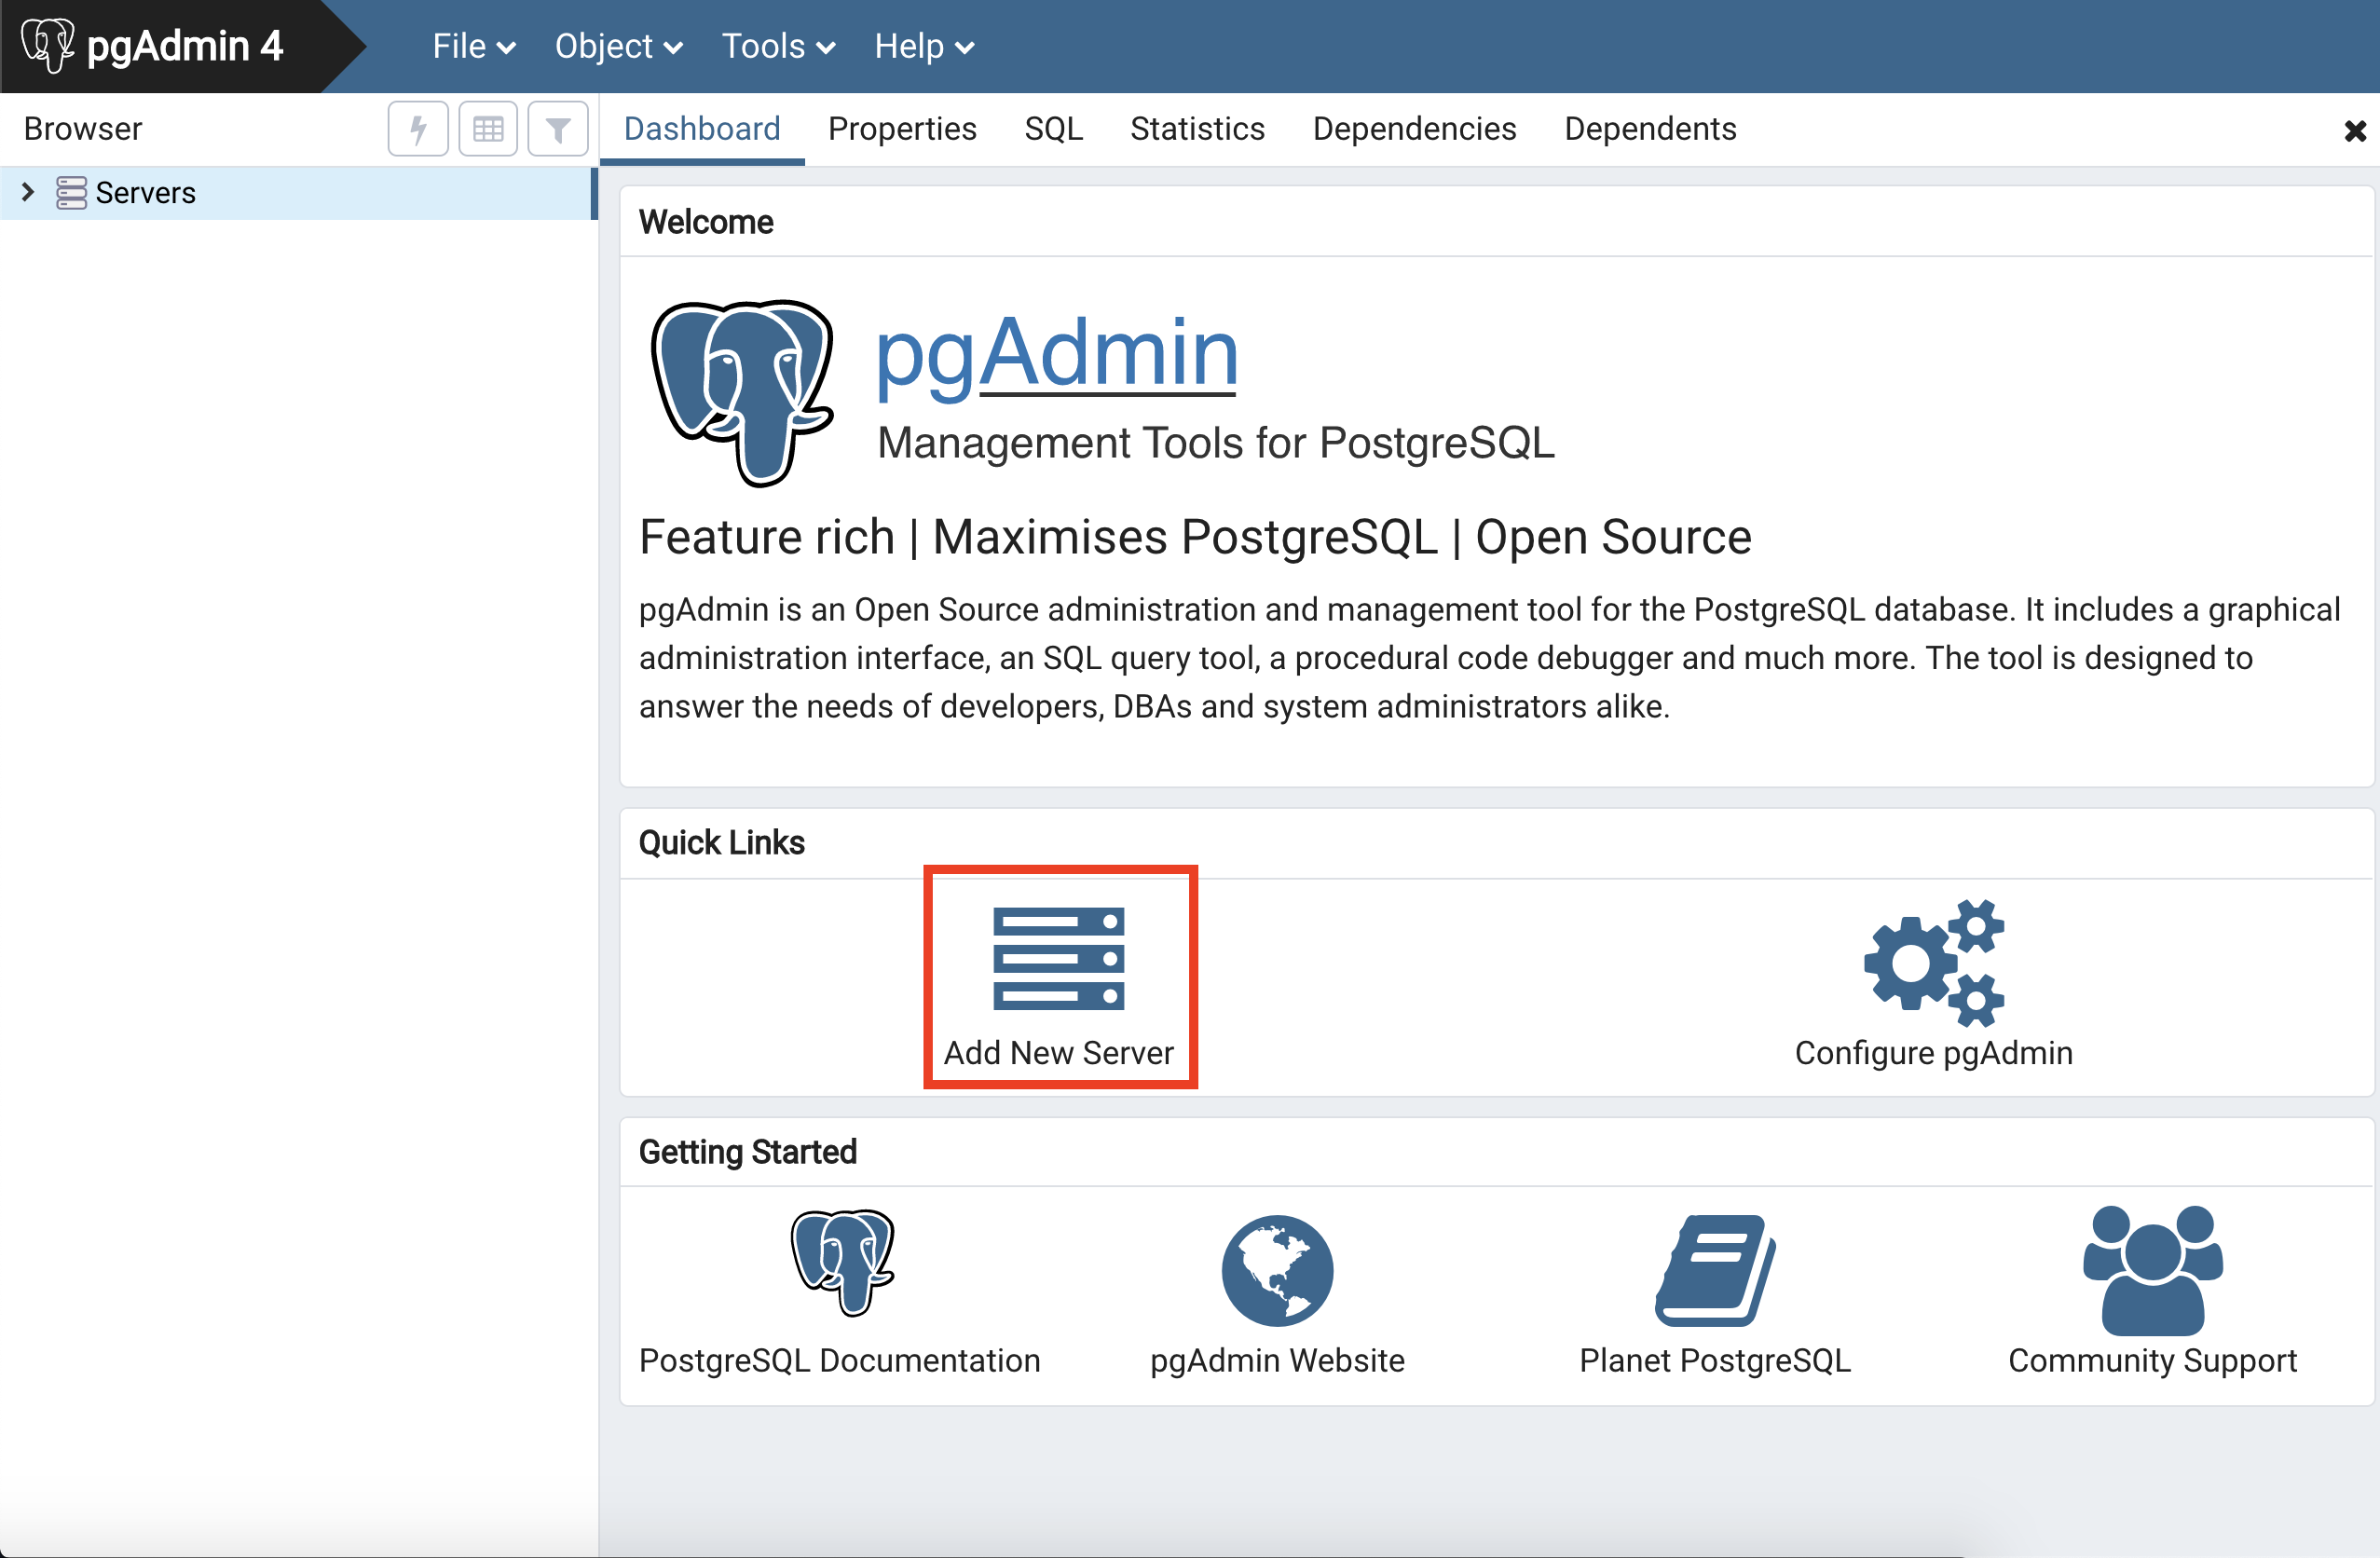Expand the Servers tree node arrow

28,192
